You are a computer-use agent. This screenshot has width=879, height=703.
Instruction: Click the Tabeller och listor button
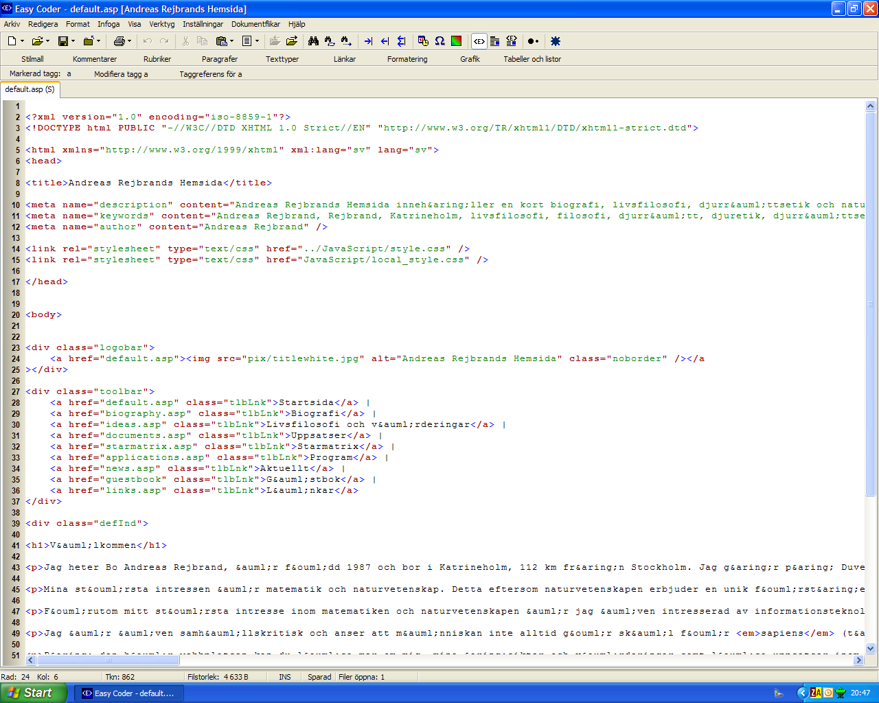(532, 59)
